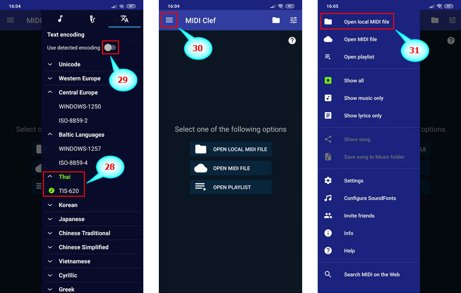Select Show lyrics only option

[369, 115]
